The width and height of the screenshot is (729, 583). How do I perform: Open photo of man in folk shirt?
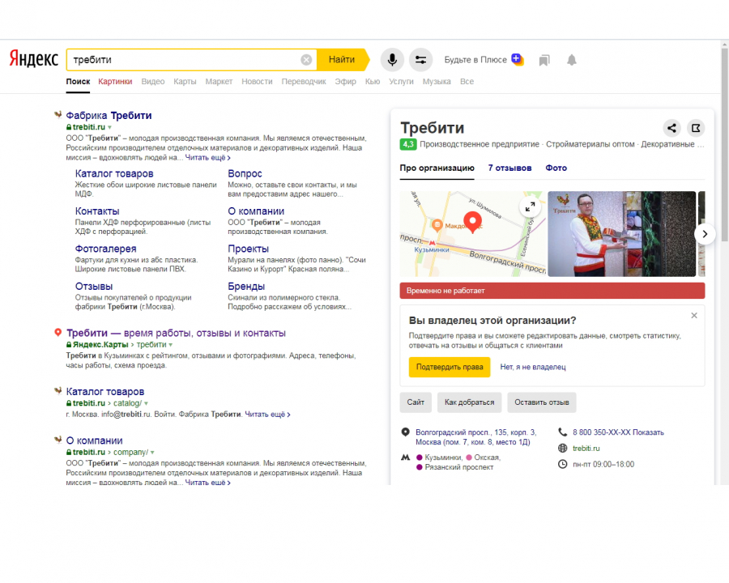(621, 234)
